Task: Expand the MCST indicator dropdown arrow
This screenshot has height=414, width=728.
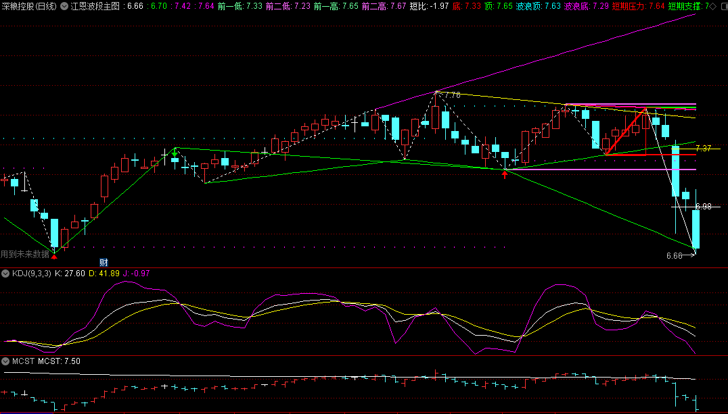Action: tap(5, 361)
